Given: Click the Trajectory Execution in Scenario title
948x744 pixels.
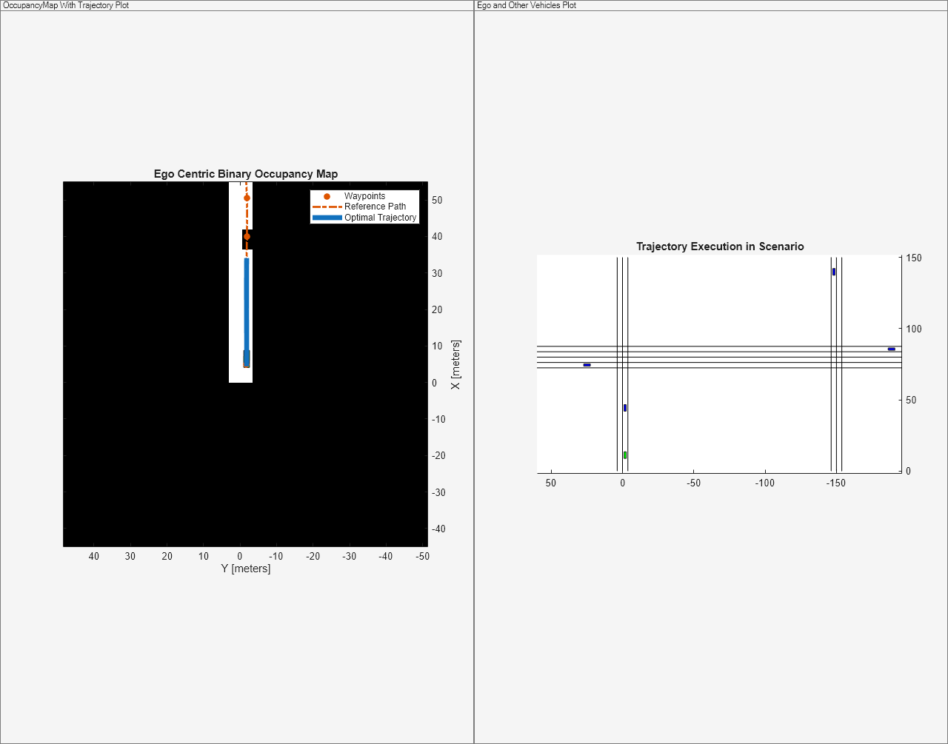Looking at the screenshot, I should click(x=720, y=247).
